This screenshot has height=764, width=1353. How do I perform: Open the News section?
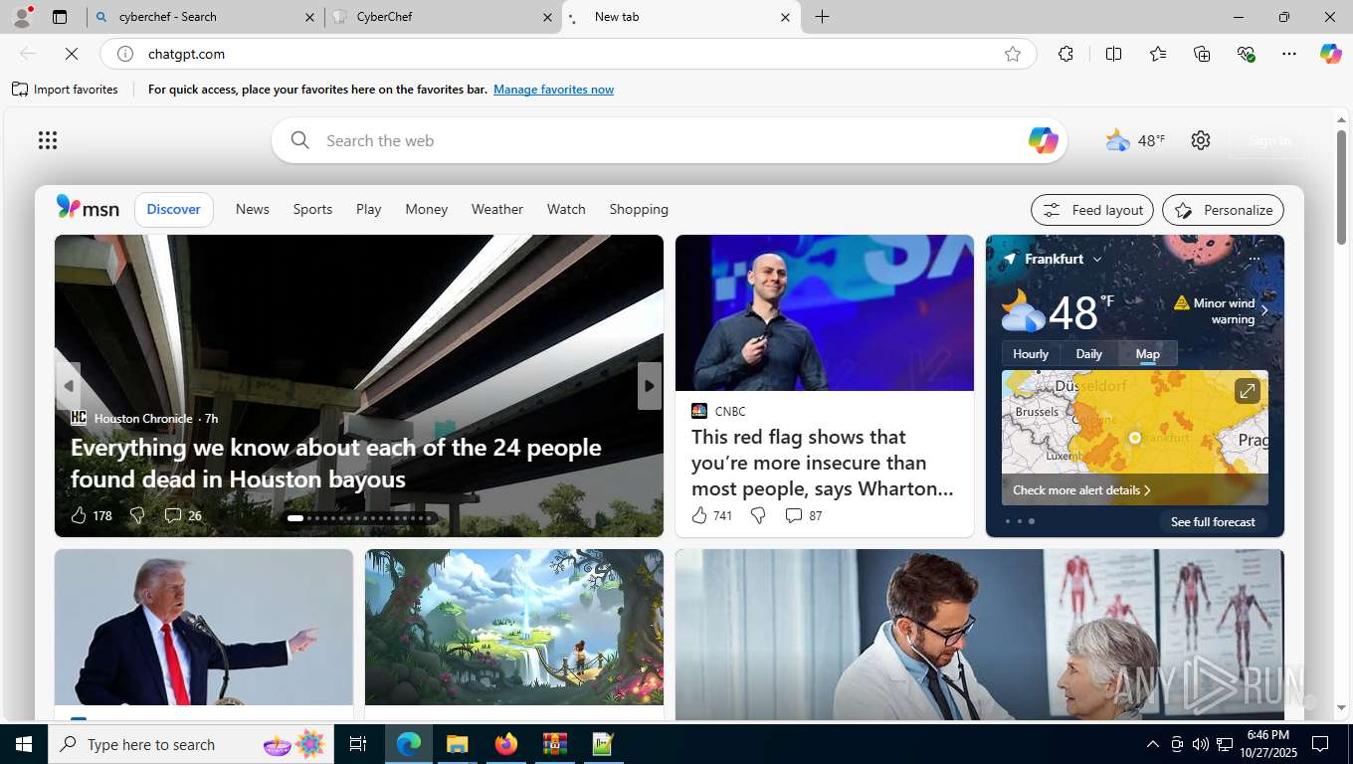(253, 209)
